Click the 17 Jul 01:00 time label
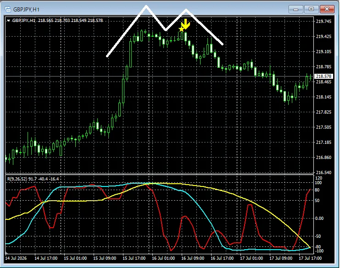 (x=251, y=258)
